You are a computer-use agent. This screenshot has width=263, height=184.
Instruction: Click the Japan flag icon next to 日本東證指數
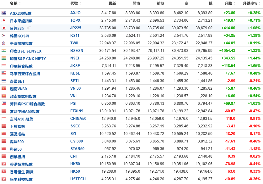pos(4,20)
